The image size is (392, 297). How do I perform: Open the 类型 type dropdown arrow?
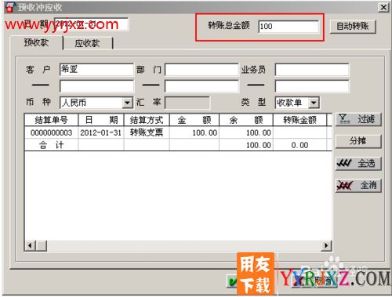(x=314, y=103)
